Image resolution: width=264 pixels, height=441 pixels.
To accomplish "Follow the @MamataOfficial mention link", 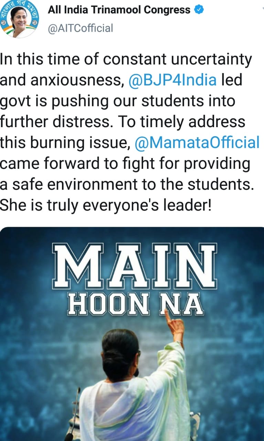I will point(197,142).
